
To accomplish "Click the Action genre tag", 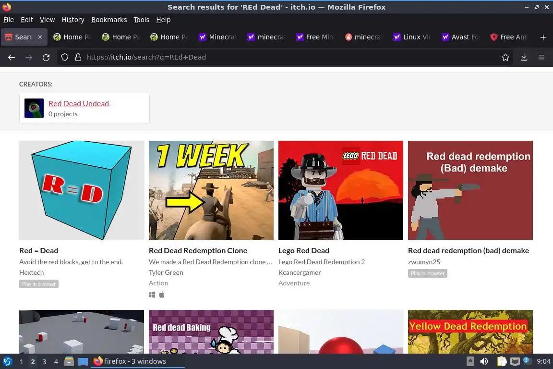I will pos(158,283).
